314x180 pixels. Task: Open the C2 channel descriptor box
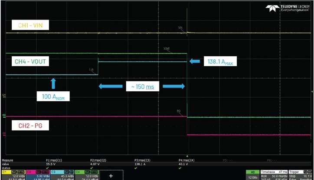38,175
